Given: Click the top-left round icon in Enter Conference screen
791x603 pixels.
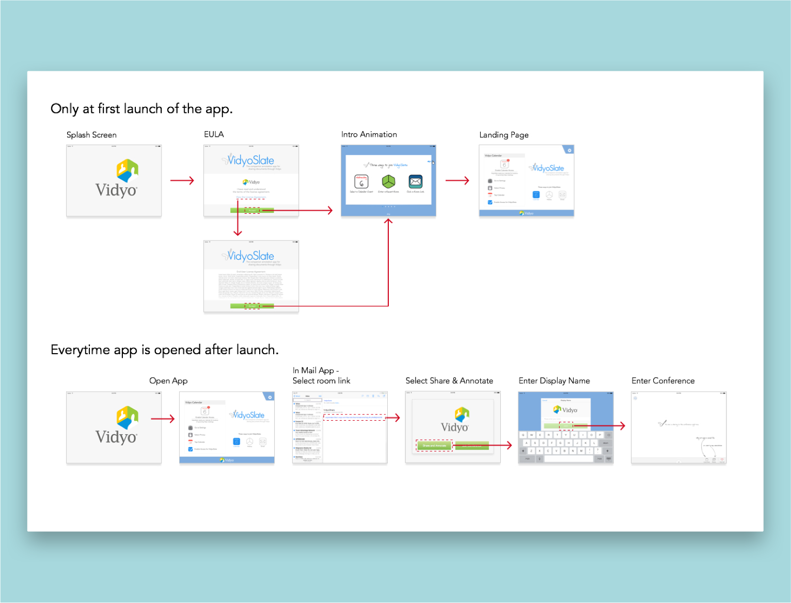Looking at the screenshot, I should 635,399.
